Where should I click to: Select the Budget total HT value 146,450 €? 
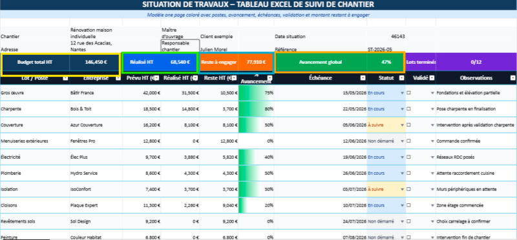(x=96, y=62)
